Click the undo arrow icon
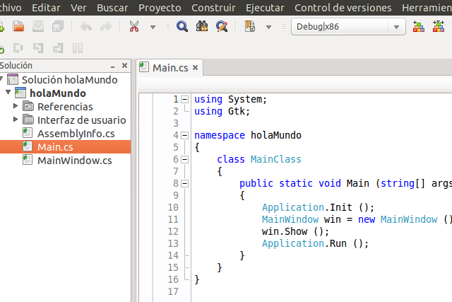This screenshot has width=452, height=302. coord(86,27)
